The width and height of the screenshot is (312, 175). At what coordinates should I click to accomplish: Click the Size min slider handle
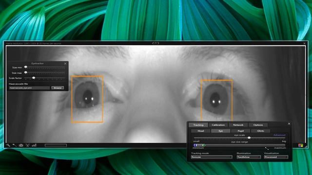pos(26,67)
